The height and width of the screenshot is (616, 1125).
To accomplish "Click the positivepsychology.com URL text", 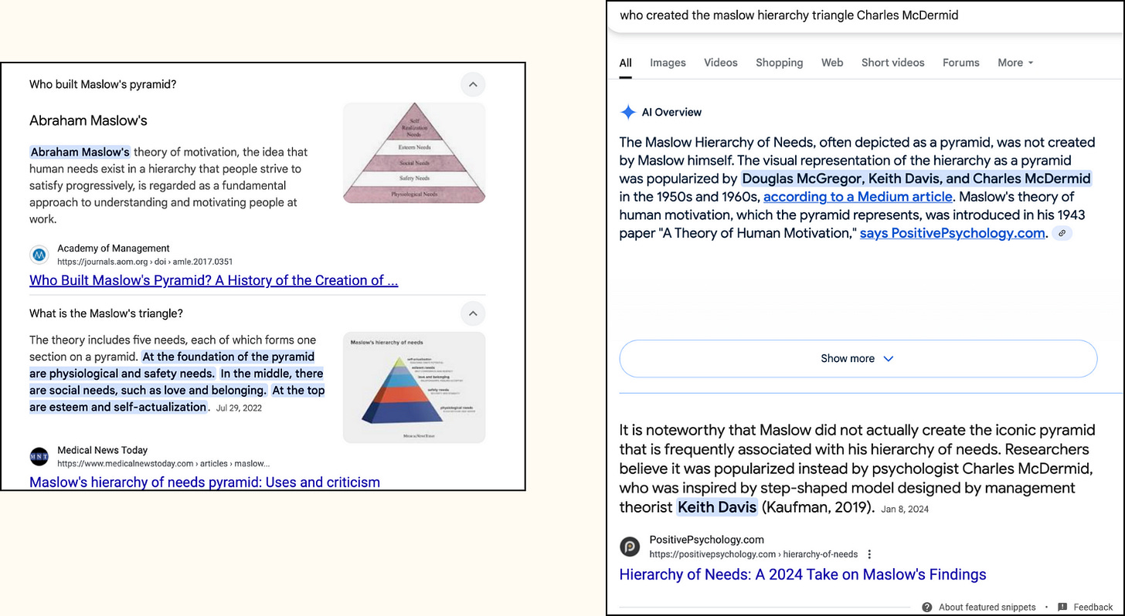I will (753, 554).
